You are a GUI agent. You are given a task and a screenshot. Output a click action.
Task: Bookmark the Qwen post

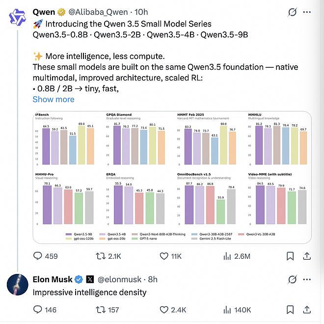coord(290,256)
